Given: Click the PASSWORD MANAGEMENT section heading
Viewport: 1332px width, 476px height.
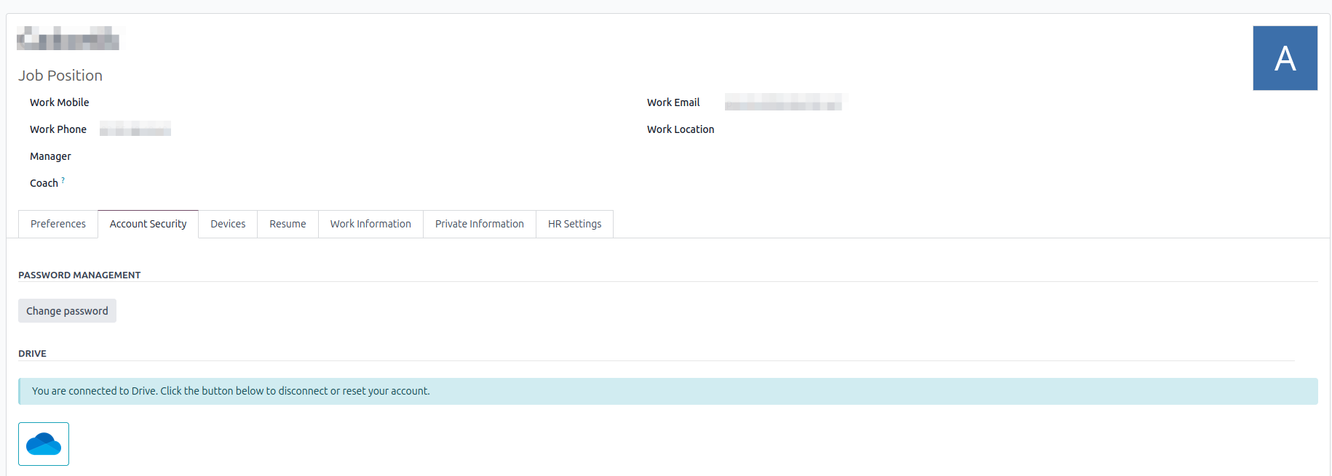Looking at the screenshot, I should [79, 275].
